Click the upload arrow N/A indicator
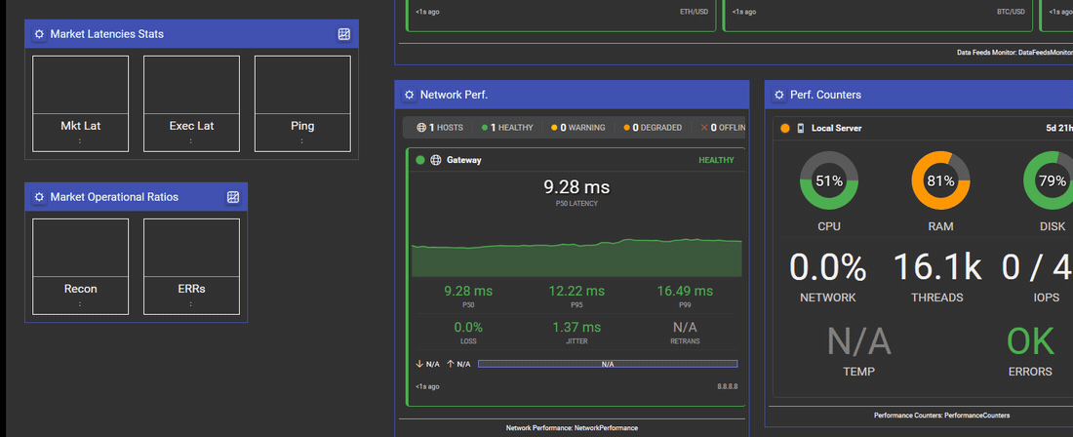The width and height of the screenshot is (1073, 437). 458,364
